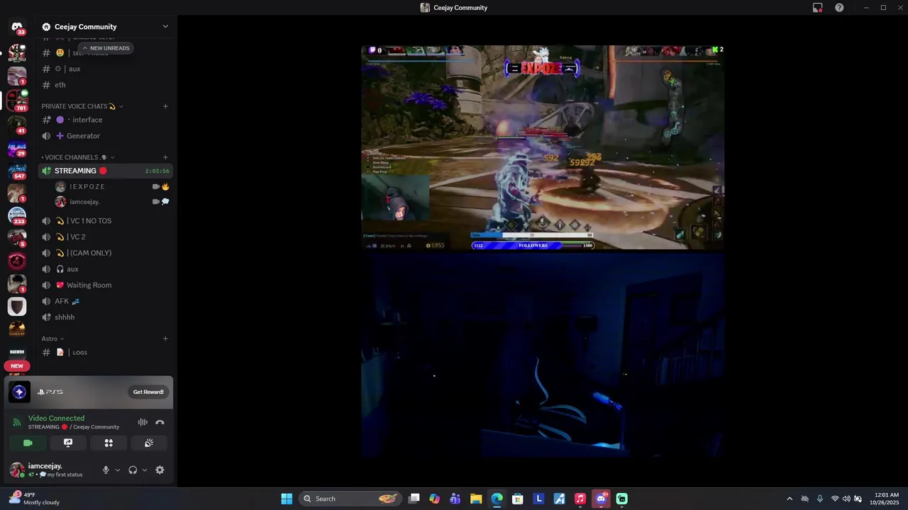Join the VC 2 voice channel
The width and height of the screenshot is (908, 510).
pos(106,237)
